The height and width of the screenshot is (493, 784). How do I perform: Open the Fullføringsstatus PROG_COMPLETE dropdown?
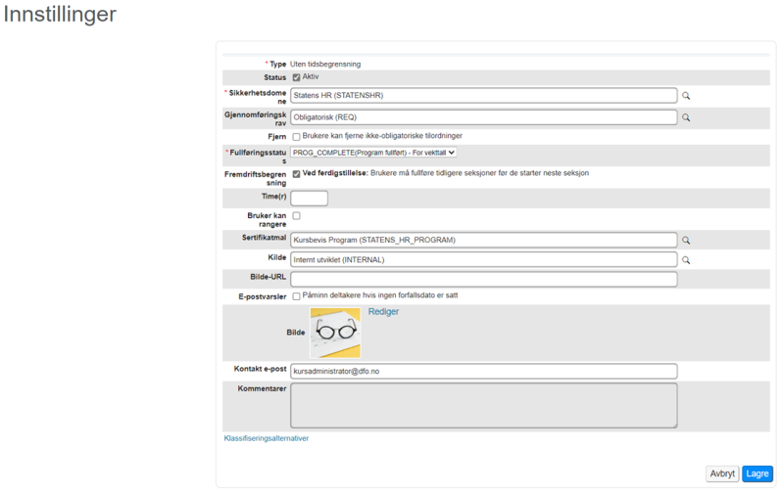click(x=373, y=153)
